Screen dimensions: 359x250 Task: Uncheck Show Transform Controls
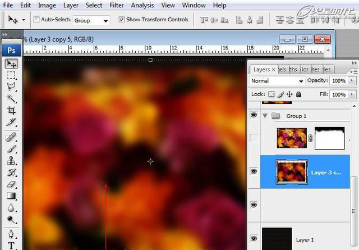122,20
